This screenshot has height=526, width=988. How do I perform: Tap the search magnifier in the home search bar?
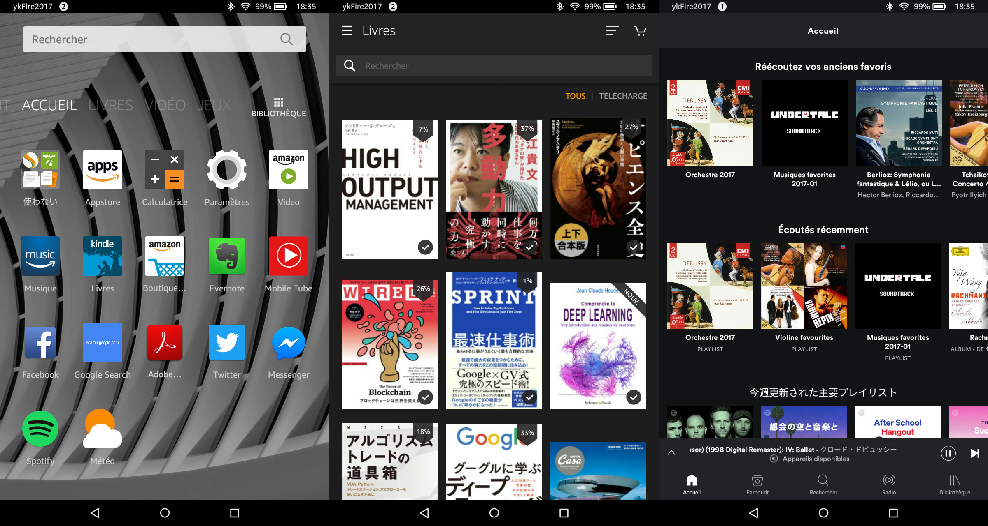287,39
